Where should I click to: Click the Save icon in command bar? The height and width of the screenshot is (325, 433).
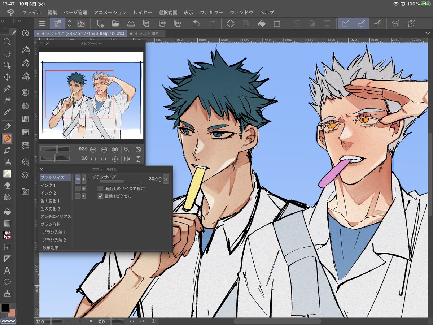tap(131, 23)
